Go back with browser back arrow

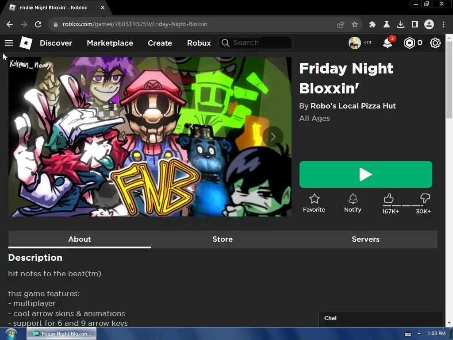(10, 24)
